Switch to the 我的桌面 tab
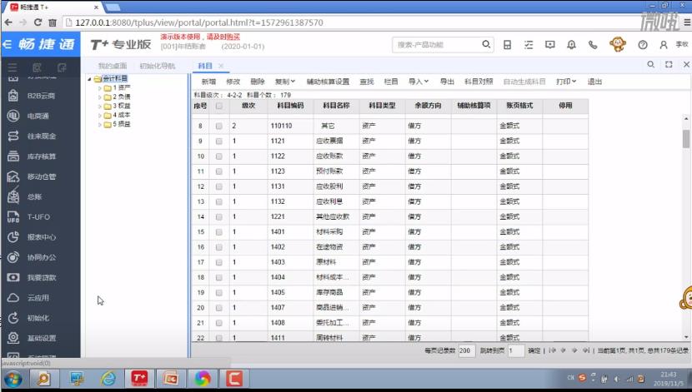 point(112,66)
